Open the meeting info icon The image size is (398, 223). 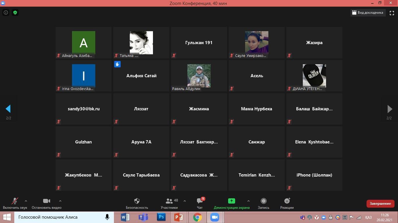click(x=6, y=12)
